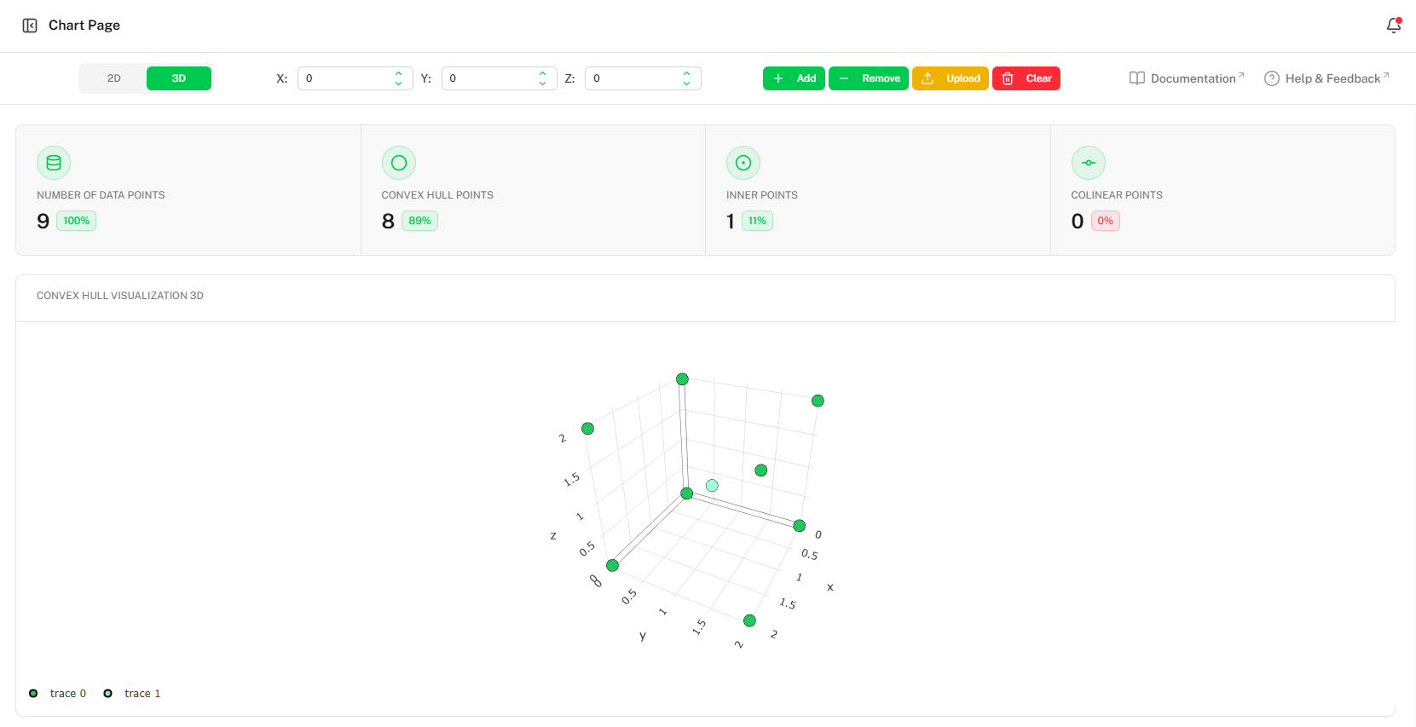This screenshot has width=1416, height=727.
Task: Open the notifications bell
Action: [1394, 26]
